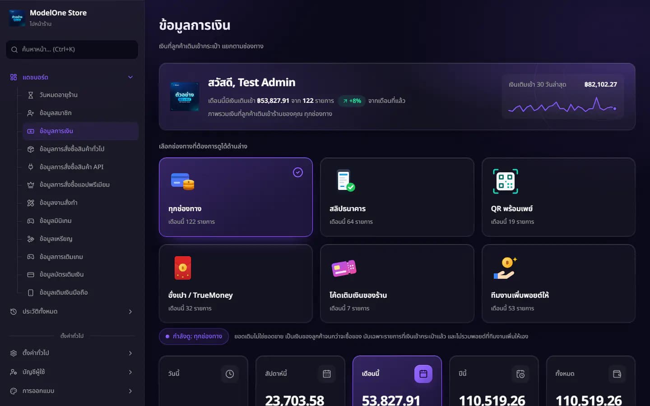Click the กำลังดู: ทุกช่องทาง pill
The width and height of the screenshot is (650, 406).
(194, 337)
